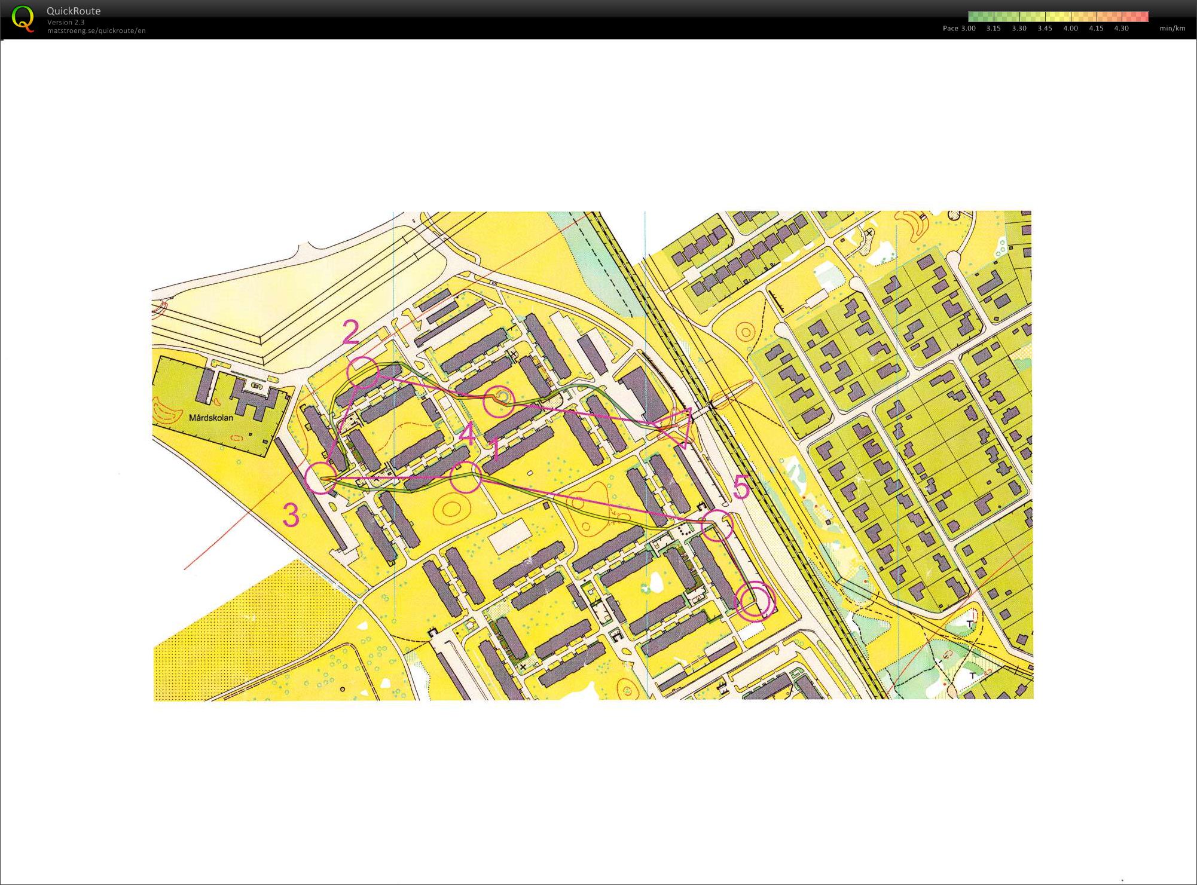Click the Version 2.3 label
This screenshot has height=885, width=1197.
tap(66, 22)
